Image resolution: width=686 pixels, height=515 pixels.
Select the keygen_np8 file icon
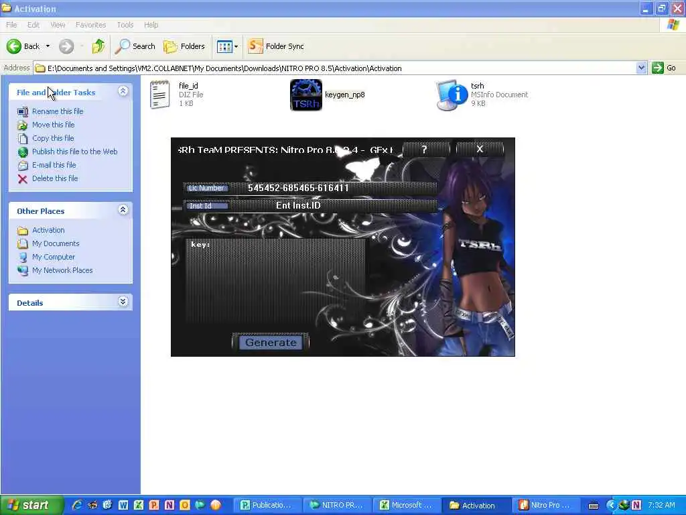coord(305,95)
